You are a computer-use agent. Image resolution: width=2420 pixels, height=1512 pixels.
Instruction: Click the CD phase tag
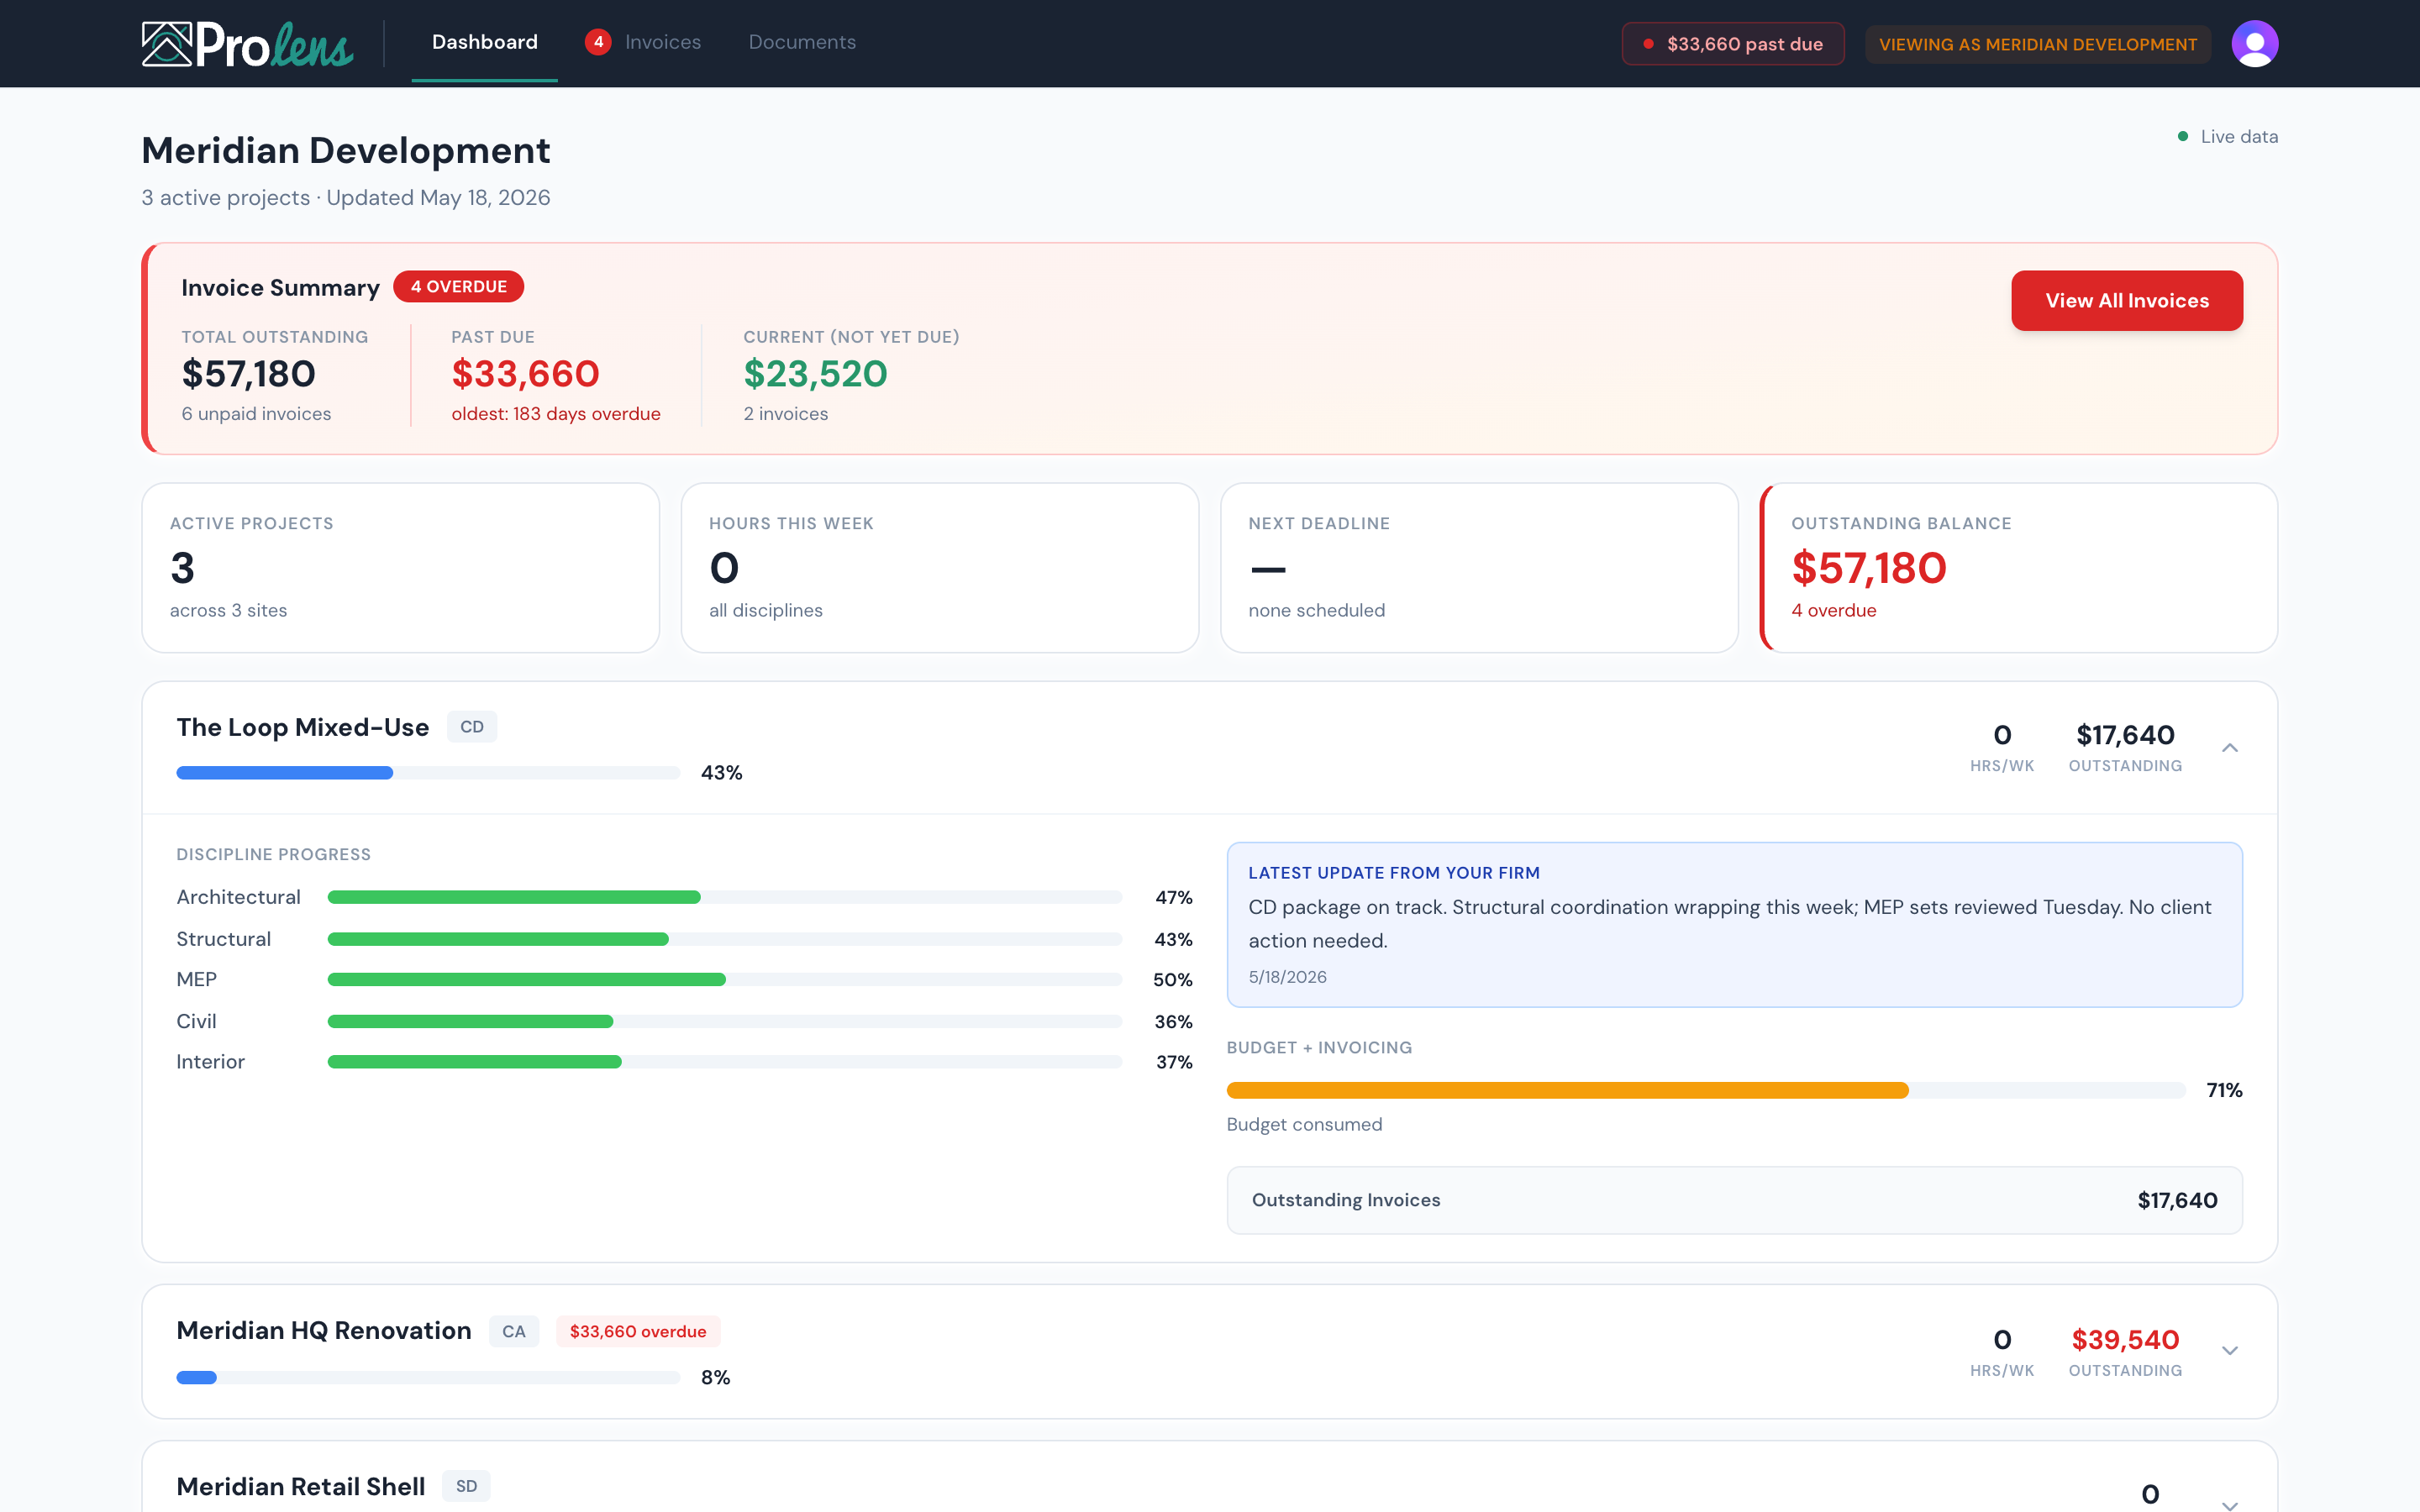click(472, 727)
